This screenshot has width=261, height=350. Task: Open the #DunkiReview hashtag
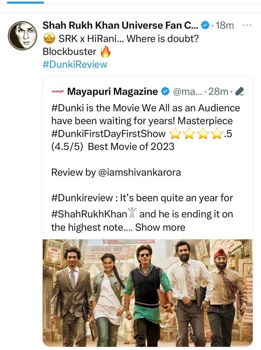pos(75,65)
